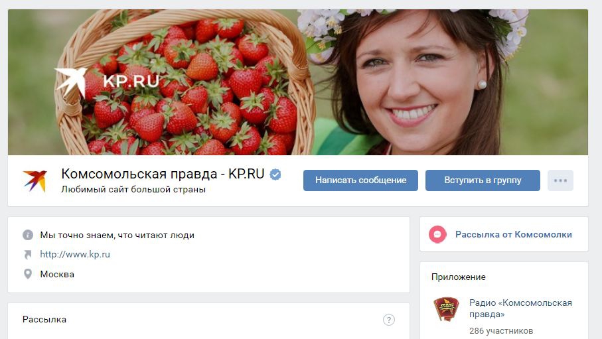Click the Радио Комсомольская правда app badge icon
The height and width of the screenshot is (339, 602).
point(446,308)
